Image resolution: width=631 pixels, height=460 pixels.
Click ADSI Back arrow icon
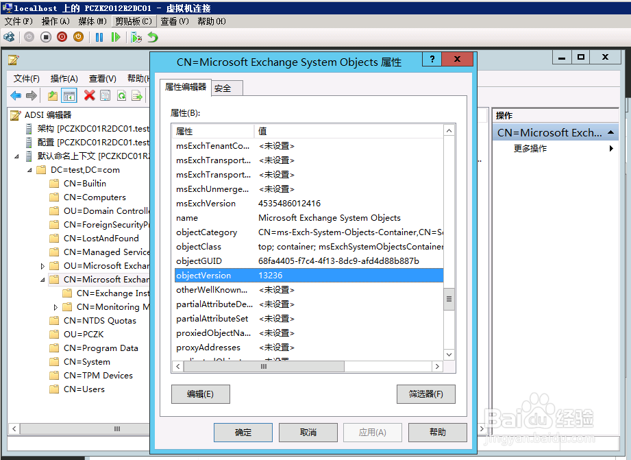tap(16, 95)
